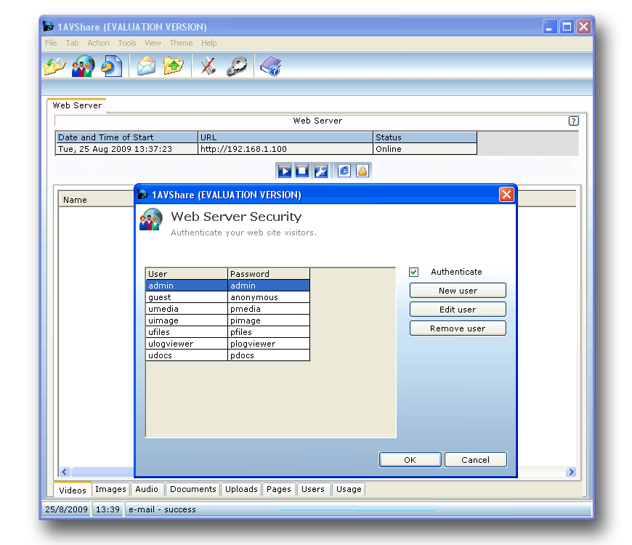Open web server settings wrench icon
This screenshot has height=545, width=632.
(320, 171)
